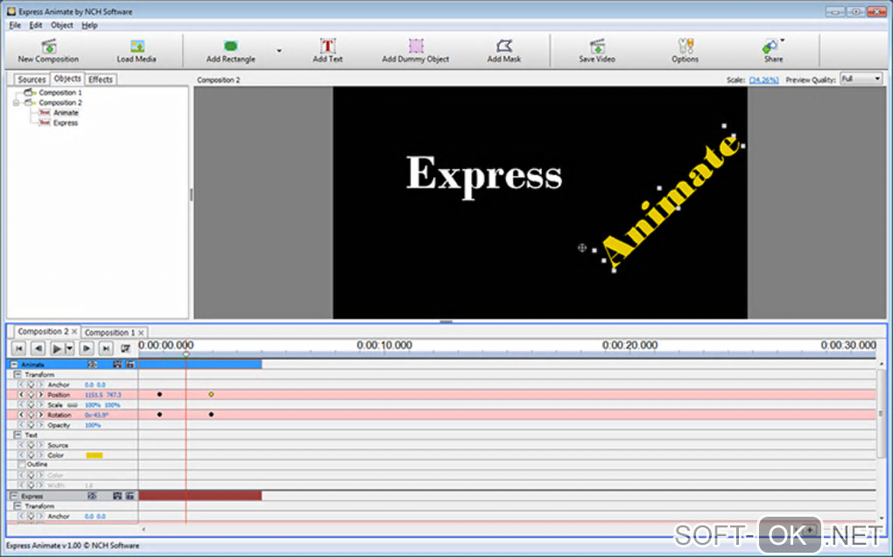
Task: Open the Object menu
Action: (x=61, y=25)
